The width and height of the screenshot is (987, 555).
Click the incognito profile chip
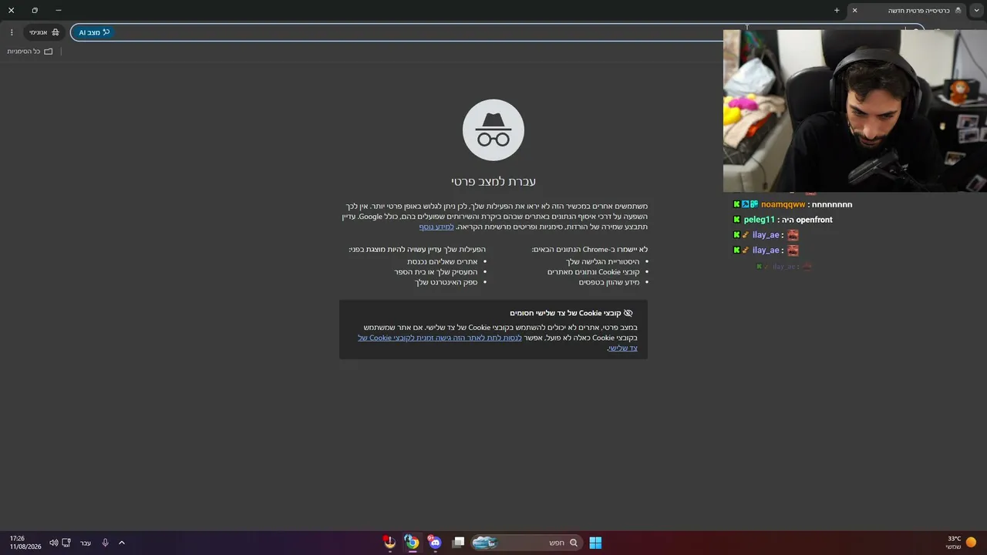pos(45,32)
